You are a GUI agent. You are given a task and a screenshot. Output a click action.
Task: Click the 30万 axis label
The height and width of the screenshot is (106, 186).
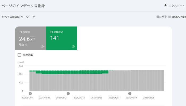tap(21, 66)
